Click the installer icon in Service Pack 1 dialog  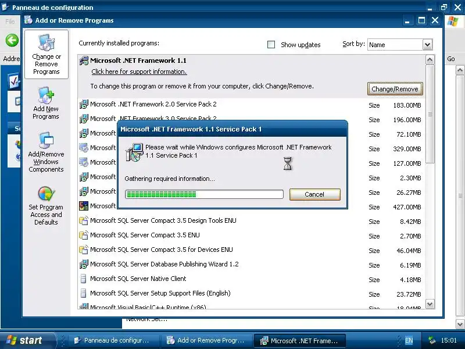pos(134,152)
